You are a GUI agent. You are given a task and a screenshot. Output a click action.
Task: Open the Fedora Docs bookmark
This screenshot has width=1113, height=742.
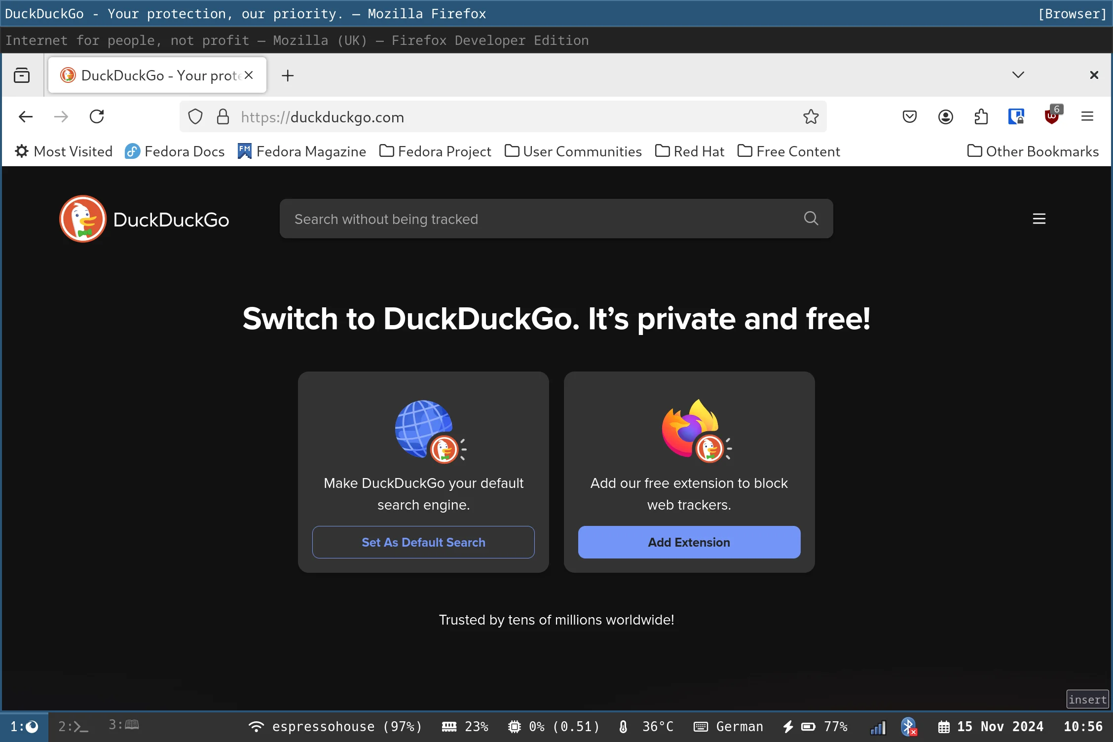pyautogui.click(x=175, y=151)
